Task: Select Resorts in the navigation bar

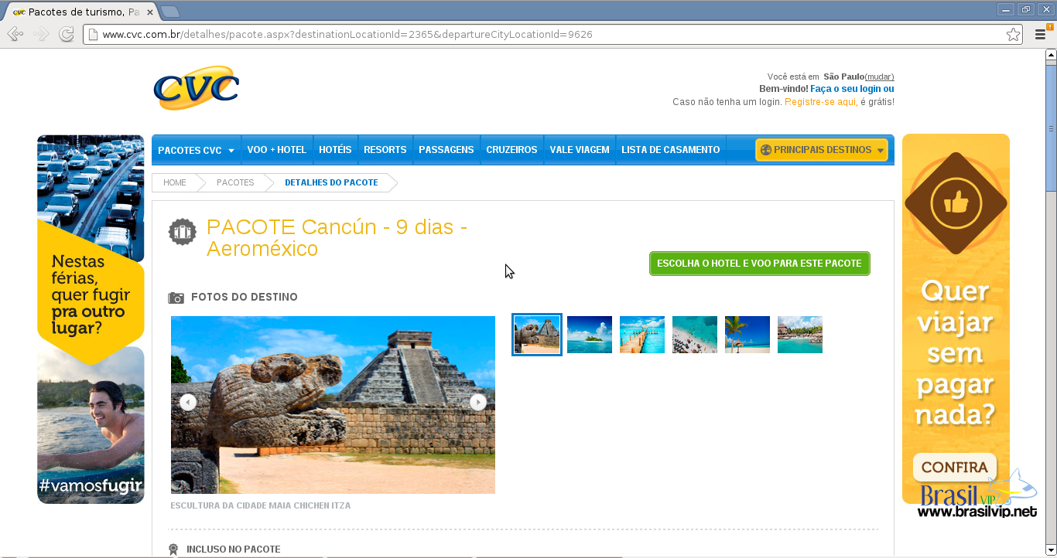Action: (x=385, y=150)
